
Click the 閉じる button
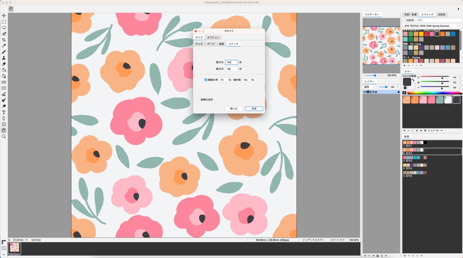233,109
